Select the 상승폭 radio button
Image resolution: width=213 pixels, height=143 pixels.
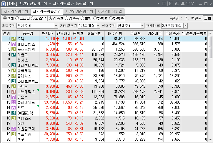(x=66, y=18)
